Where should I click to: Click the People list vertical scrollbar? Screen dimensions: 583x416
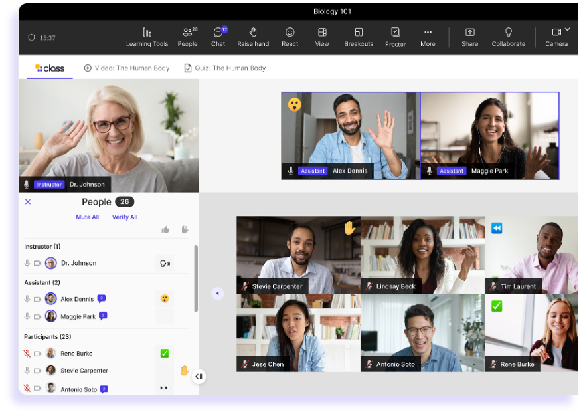(x=195, y=278)
